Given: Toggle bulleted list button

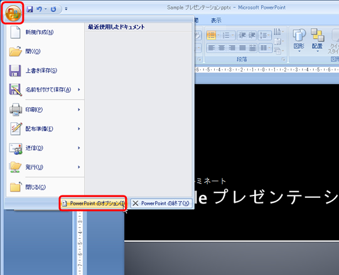Looking at the screenshot, I should pyautogui.click(x=211, y=35).
